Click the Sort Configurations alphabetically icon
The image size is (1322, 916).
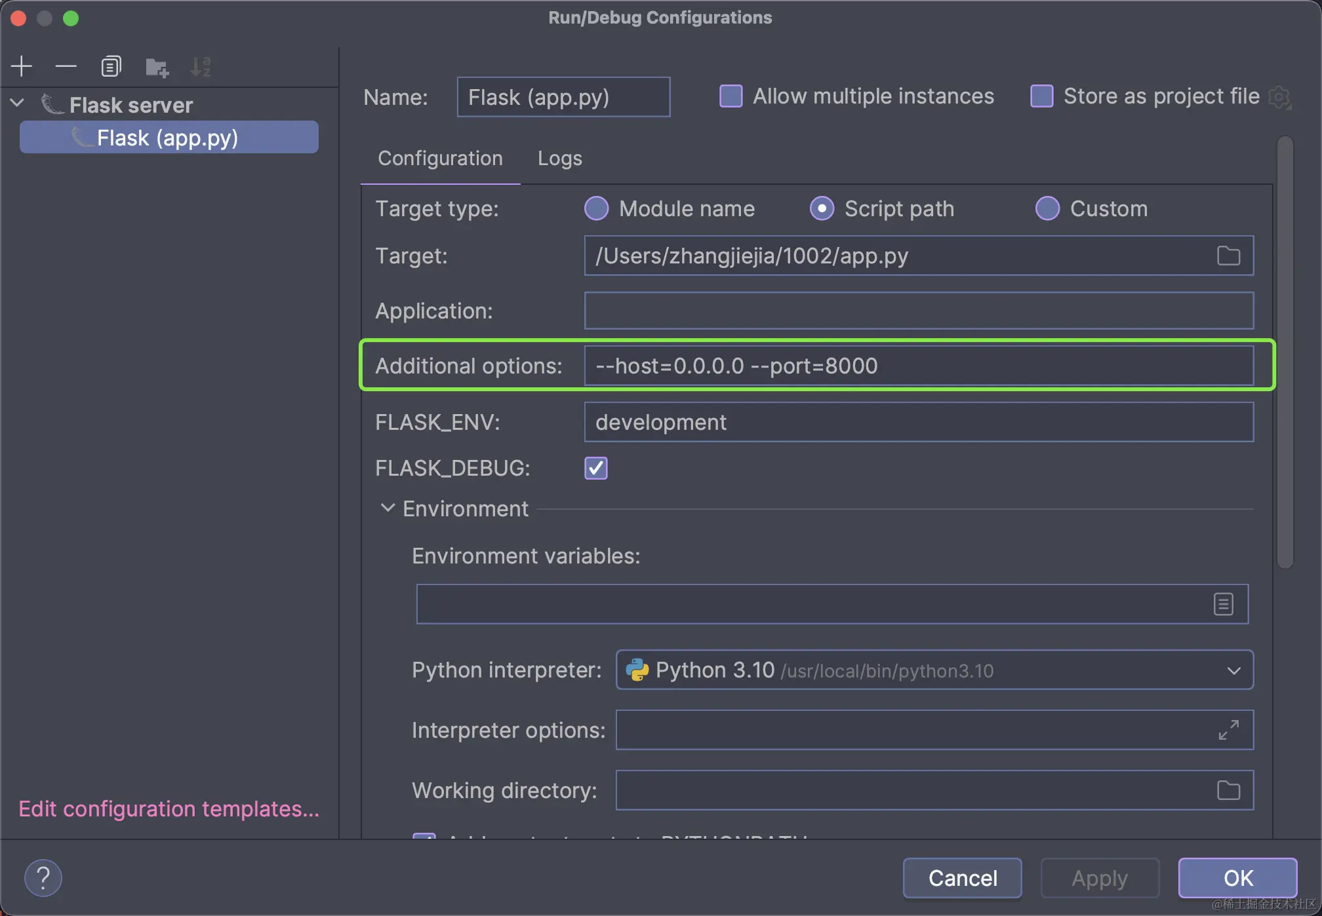point(200,67)
